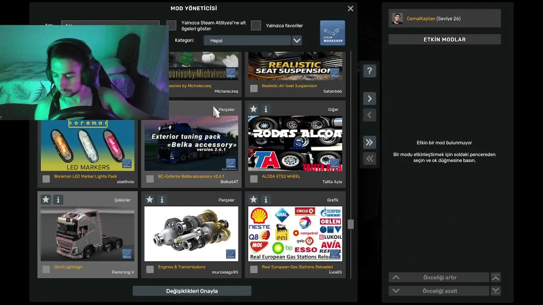Viewport: 543px width, 305px height.
Task: Select the BC-Exterior Belka accessory checkbox
Action: [x=150, y=179]
